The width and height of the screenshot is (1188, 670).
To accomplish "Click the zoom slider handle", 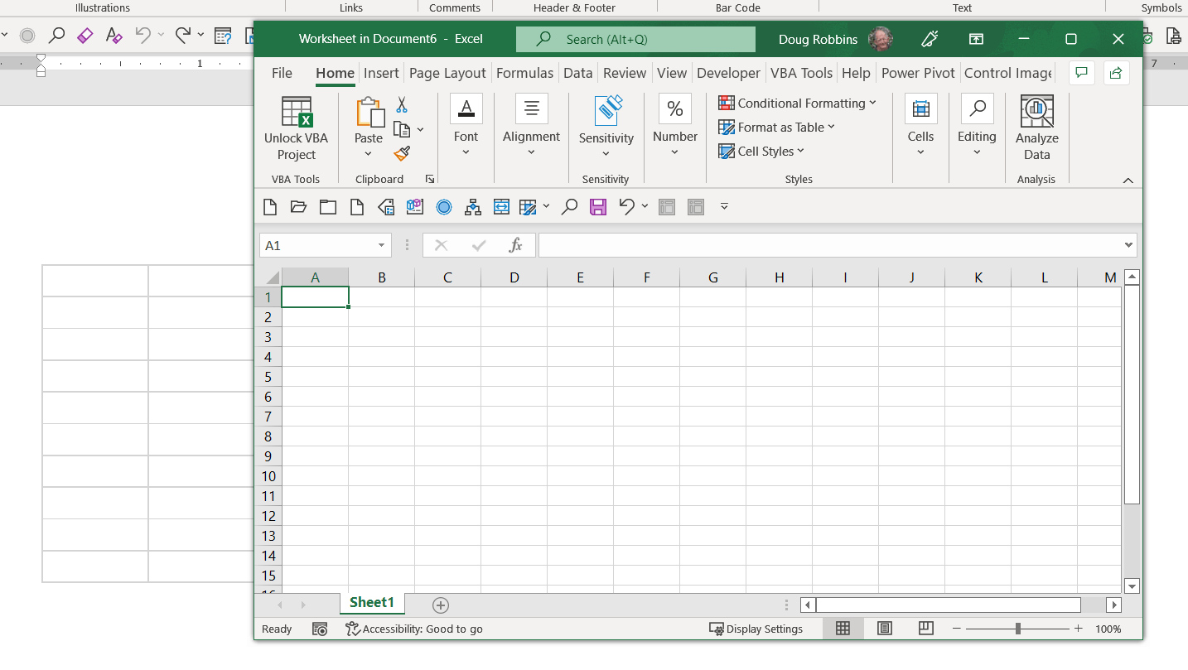I will 1017,629.
